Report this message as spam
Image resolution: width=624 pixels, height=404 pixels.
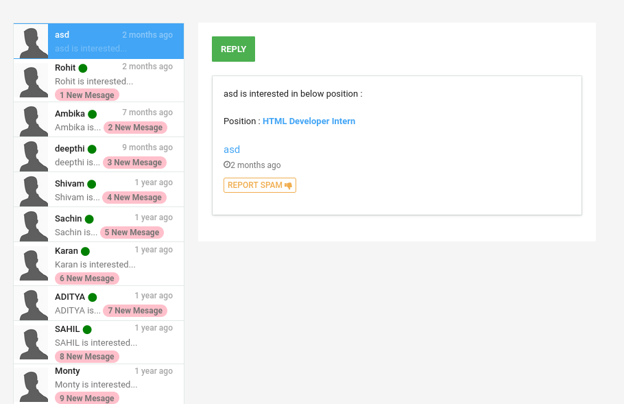coord(259,185)
